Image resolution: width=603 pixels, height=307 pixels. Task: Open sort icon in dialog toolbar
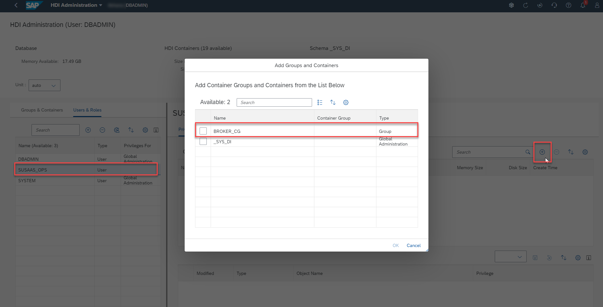pos(333,102)
